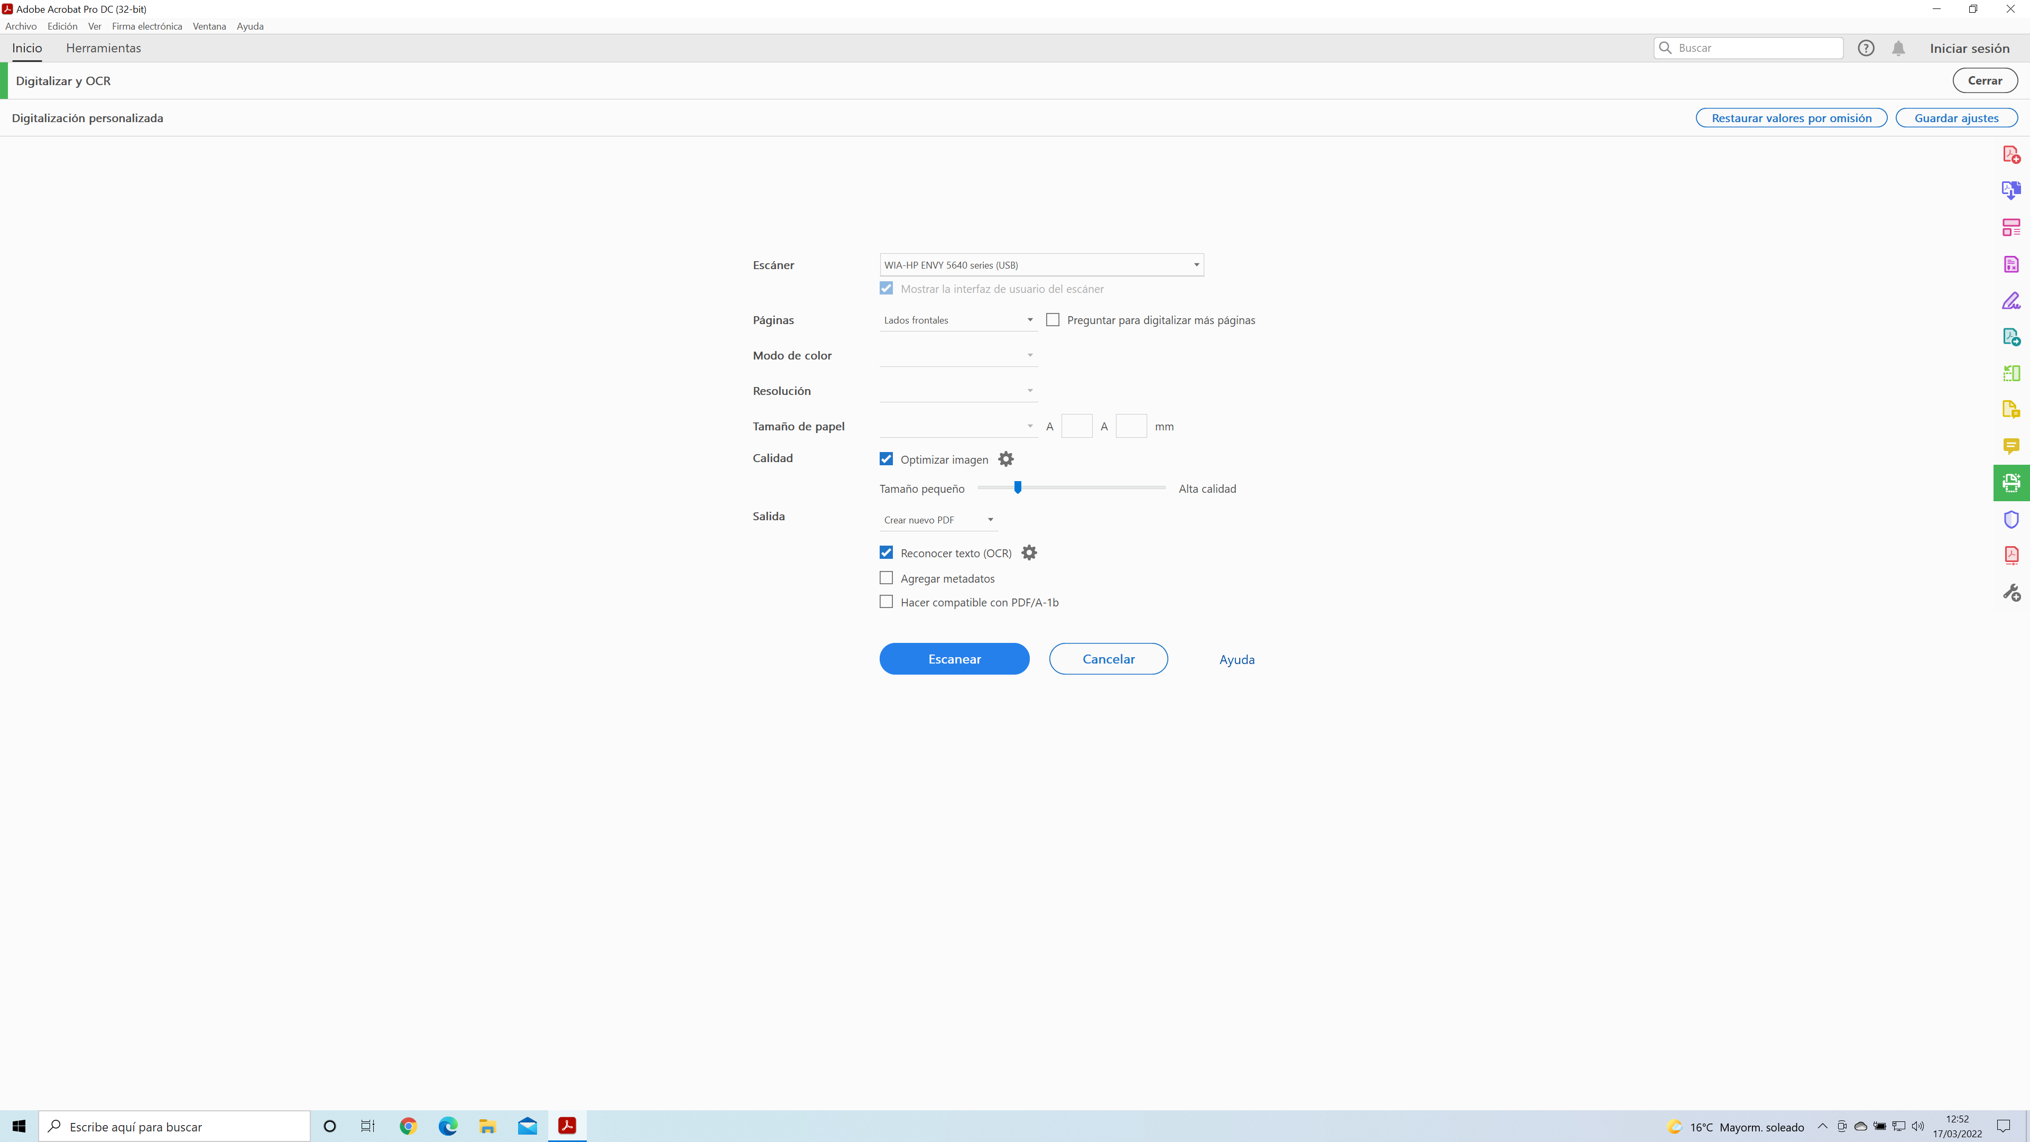Click the volume icon in the system tray
This screenshot has width=2030, height=1142.
(1918, 1126)
